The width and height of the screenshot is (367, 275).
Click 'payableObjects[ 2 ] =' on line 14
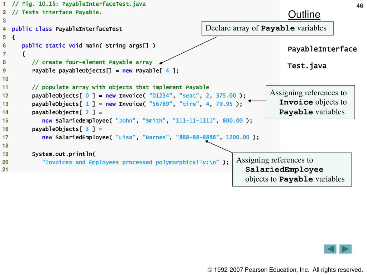[67, 112]
